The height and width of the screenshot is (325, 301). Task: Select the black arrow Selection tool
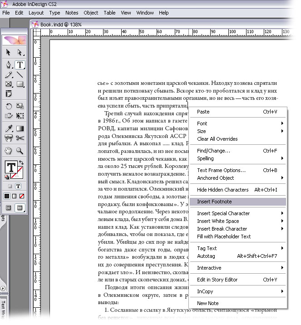[8, 53]
